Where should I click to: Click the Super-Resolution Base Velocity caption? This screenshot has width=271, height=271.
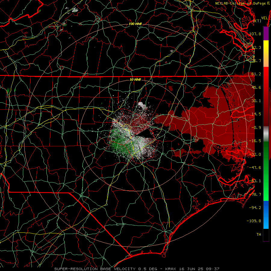click(x=137, y=269)
